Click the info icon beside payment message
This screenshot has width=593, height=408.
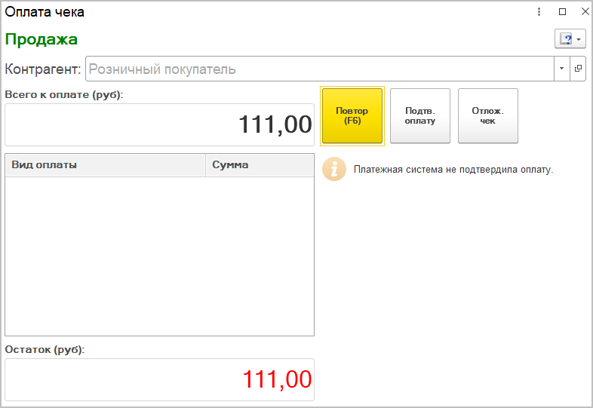coord(334,169)
